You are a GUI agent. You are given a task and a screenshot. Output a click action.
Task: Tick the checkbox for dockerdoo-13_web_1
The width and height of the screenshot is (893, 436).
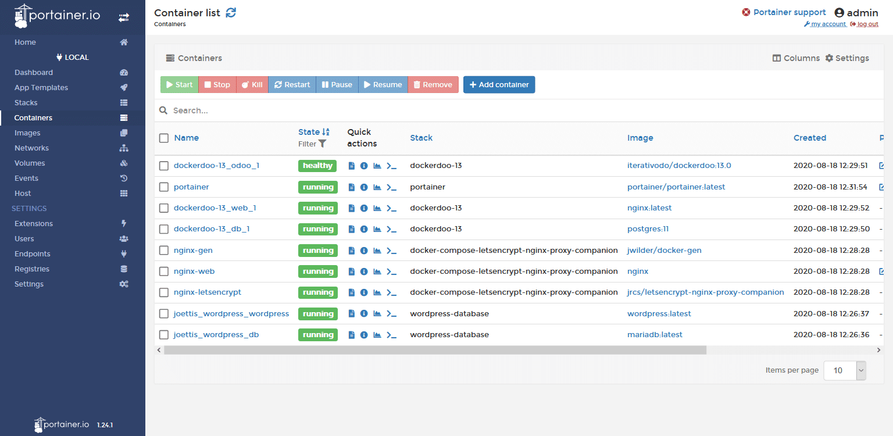[x=164, y=208]
